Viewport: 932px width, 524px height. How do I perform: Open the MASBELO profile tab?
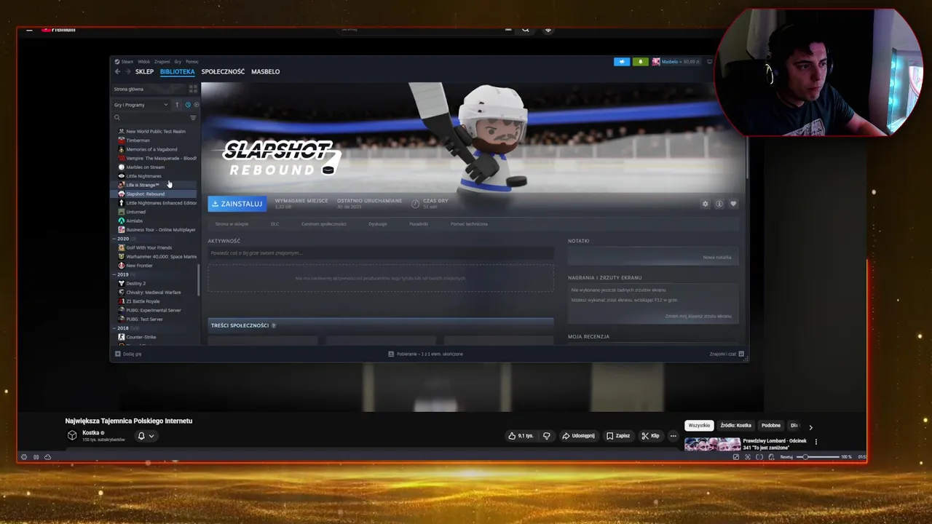[x=266, y=71]
